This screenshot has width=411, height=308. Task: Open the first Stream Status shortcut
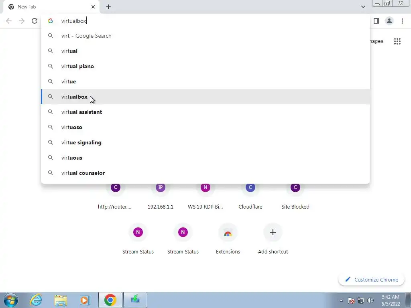[x=138, y=238]
